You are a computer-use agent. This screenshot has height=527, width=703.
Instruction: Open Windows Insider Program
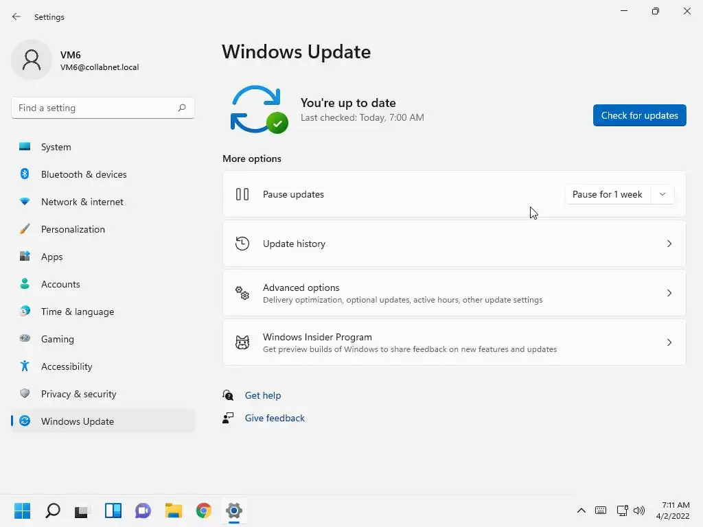pyautogui.click(x=454, y=342)
